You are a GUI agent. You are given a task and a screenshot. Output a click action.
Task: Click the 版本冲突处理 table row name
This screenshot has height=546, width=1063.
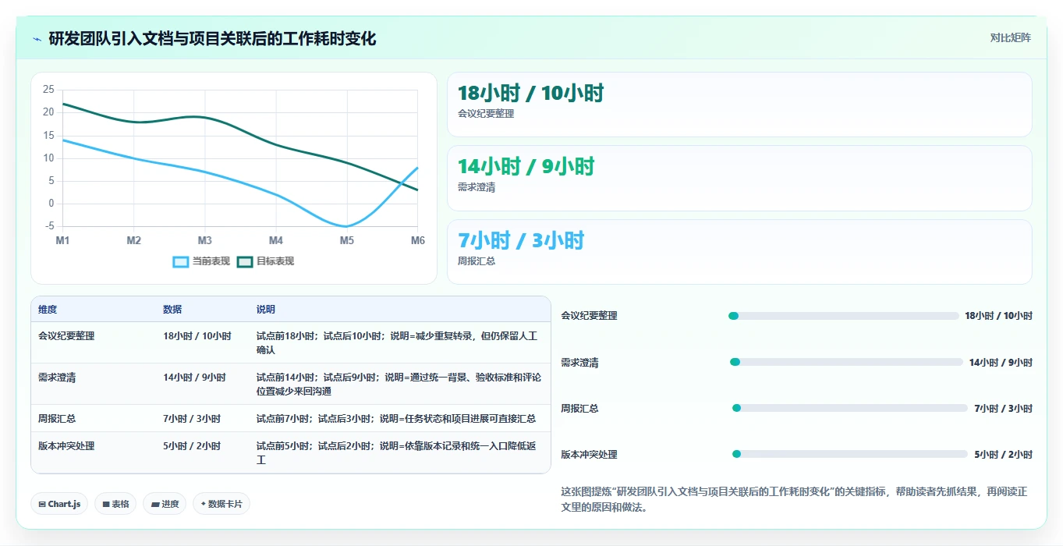66,446
